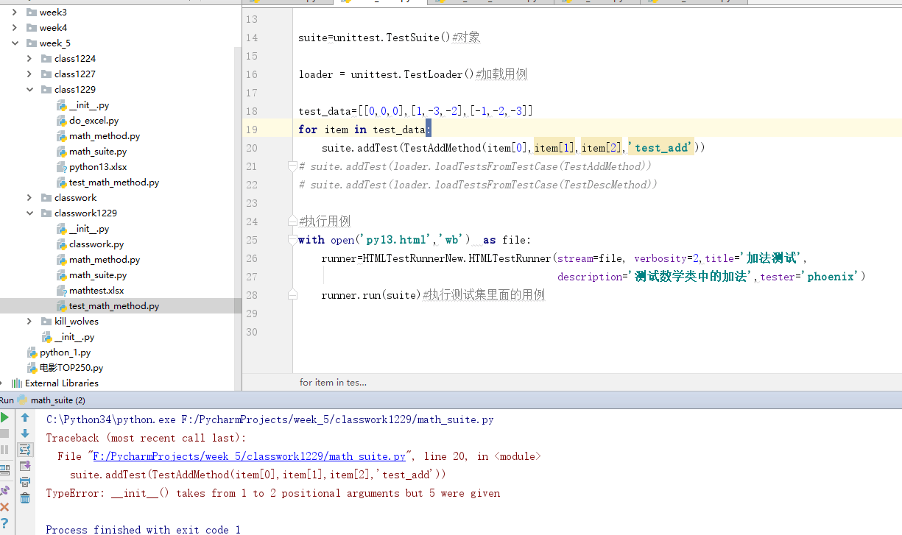902x535 pixels.
Task: Clear console with the trash can icon
Action: [25, 498]
